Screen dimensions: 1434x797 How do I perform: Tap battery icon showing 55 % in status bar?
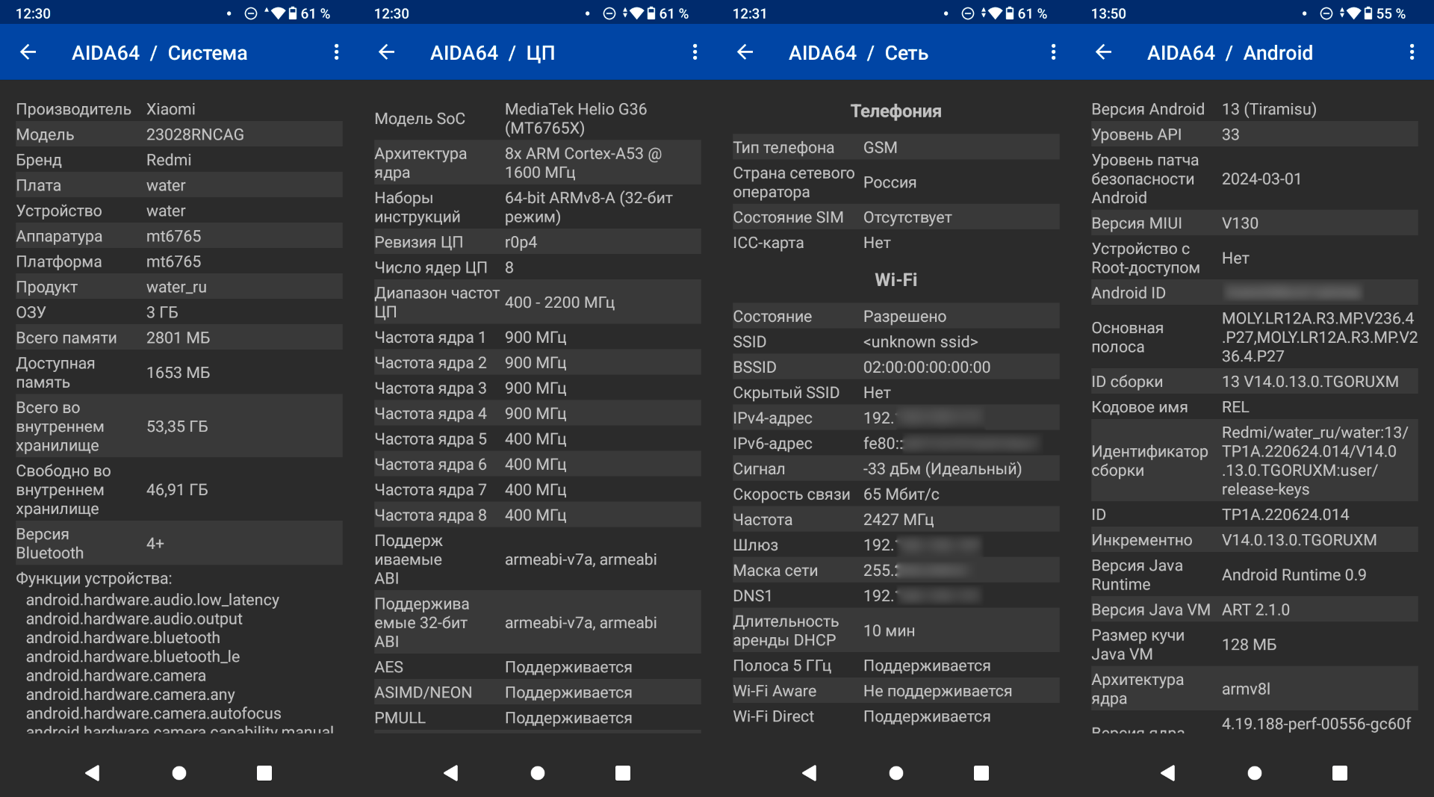pos(1368,13)
